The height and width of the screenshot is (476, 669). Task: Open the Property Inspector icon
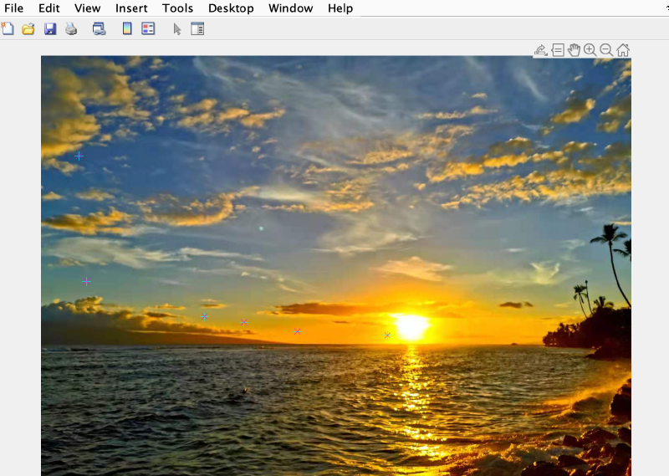click(x=197, y=29)
